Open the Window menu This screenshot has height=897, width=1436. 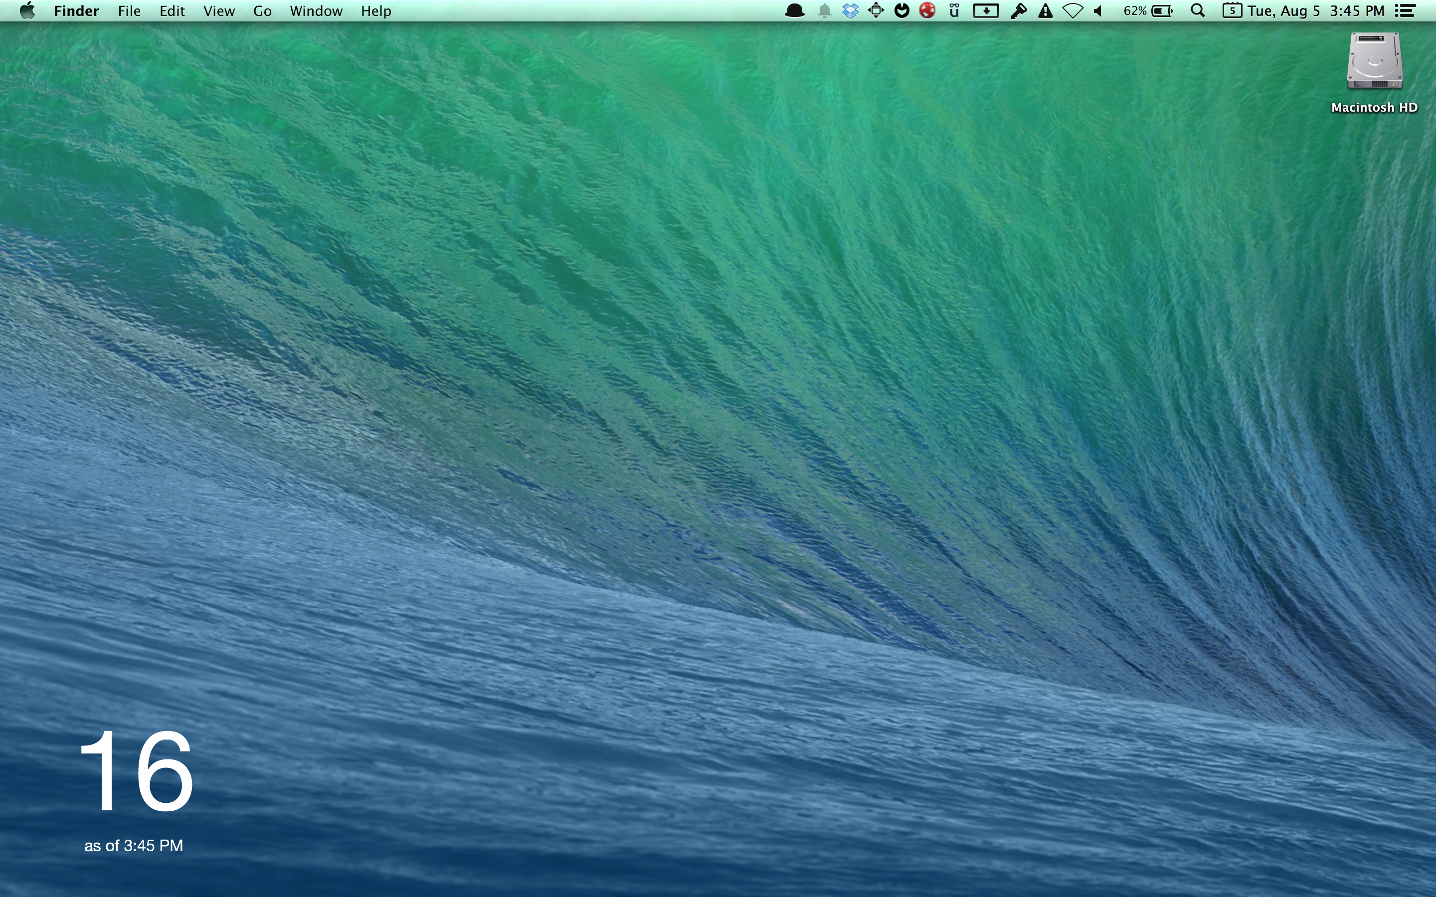tap(316, 10)
